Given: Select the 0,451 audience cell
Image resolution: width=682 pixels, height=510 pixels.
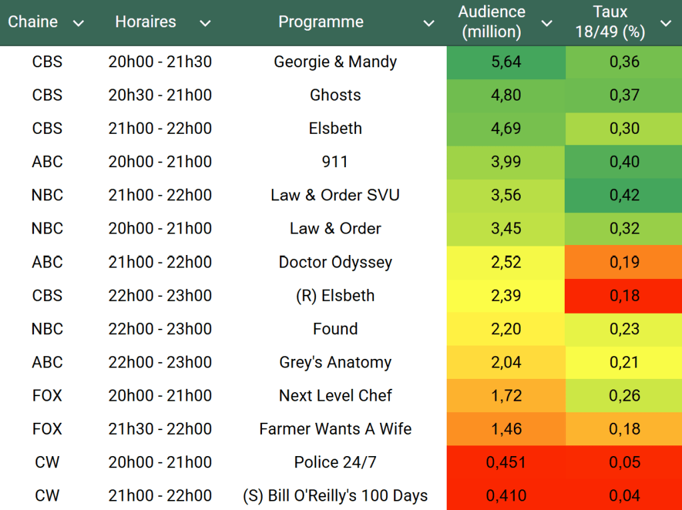Looking at the screenshot, I should 506,462.
